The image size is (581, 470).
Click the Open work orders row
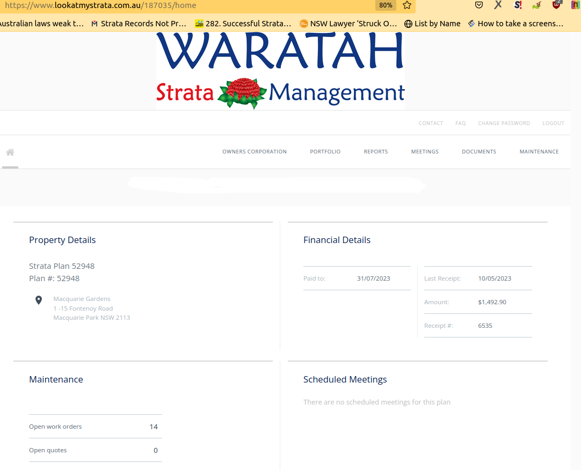tap(96, 427)
